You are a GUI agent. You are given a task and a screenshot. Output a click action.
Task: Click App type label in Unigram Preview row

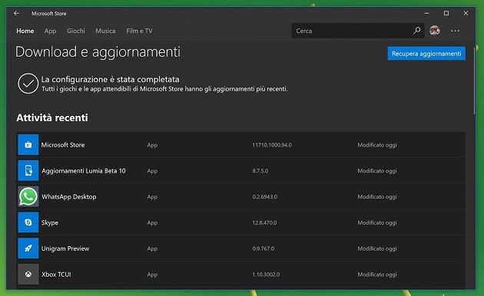(x=152, y=248)
